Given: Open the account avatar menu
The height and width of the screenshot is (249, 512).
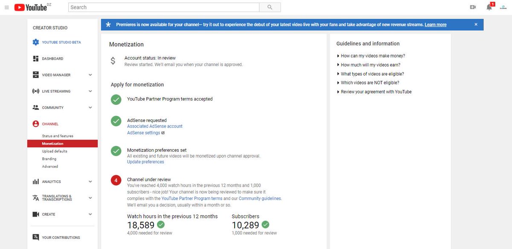Looking at the screenshot, I should (503, 7).
